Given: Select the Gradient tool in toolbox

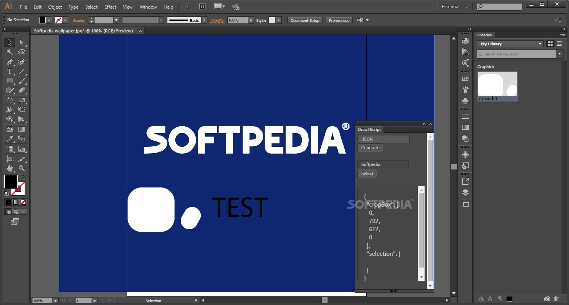Looking at the screenshot, I should pos(22,129).
